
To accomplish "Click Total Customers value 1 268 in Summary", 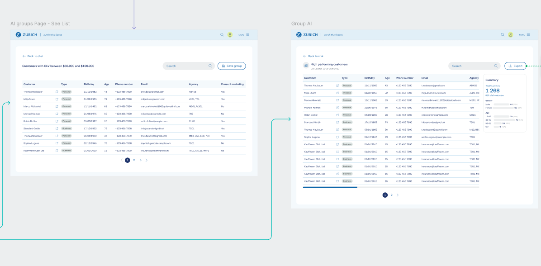I will [493, 91].
